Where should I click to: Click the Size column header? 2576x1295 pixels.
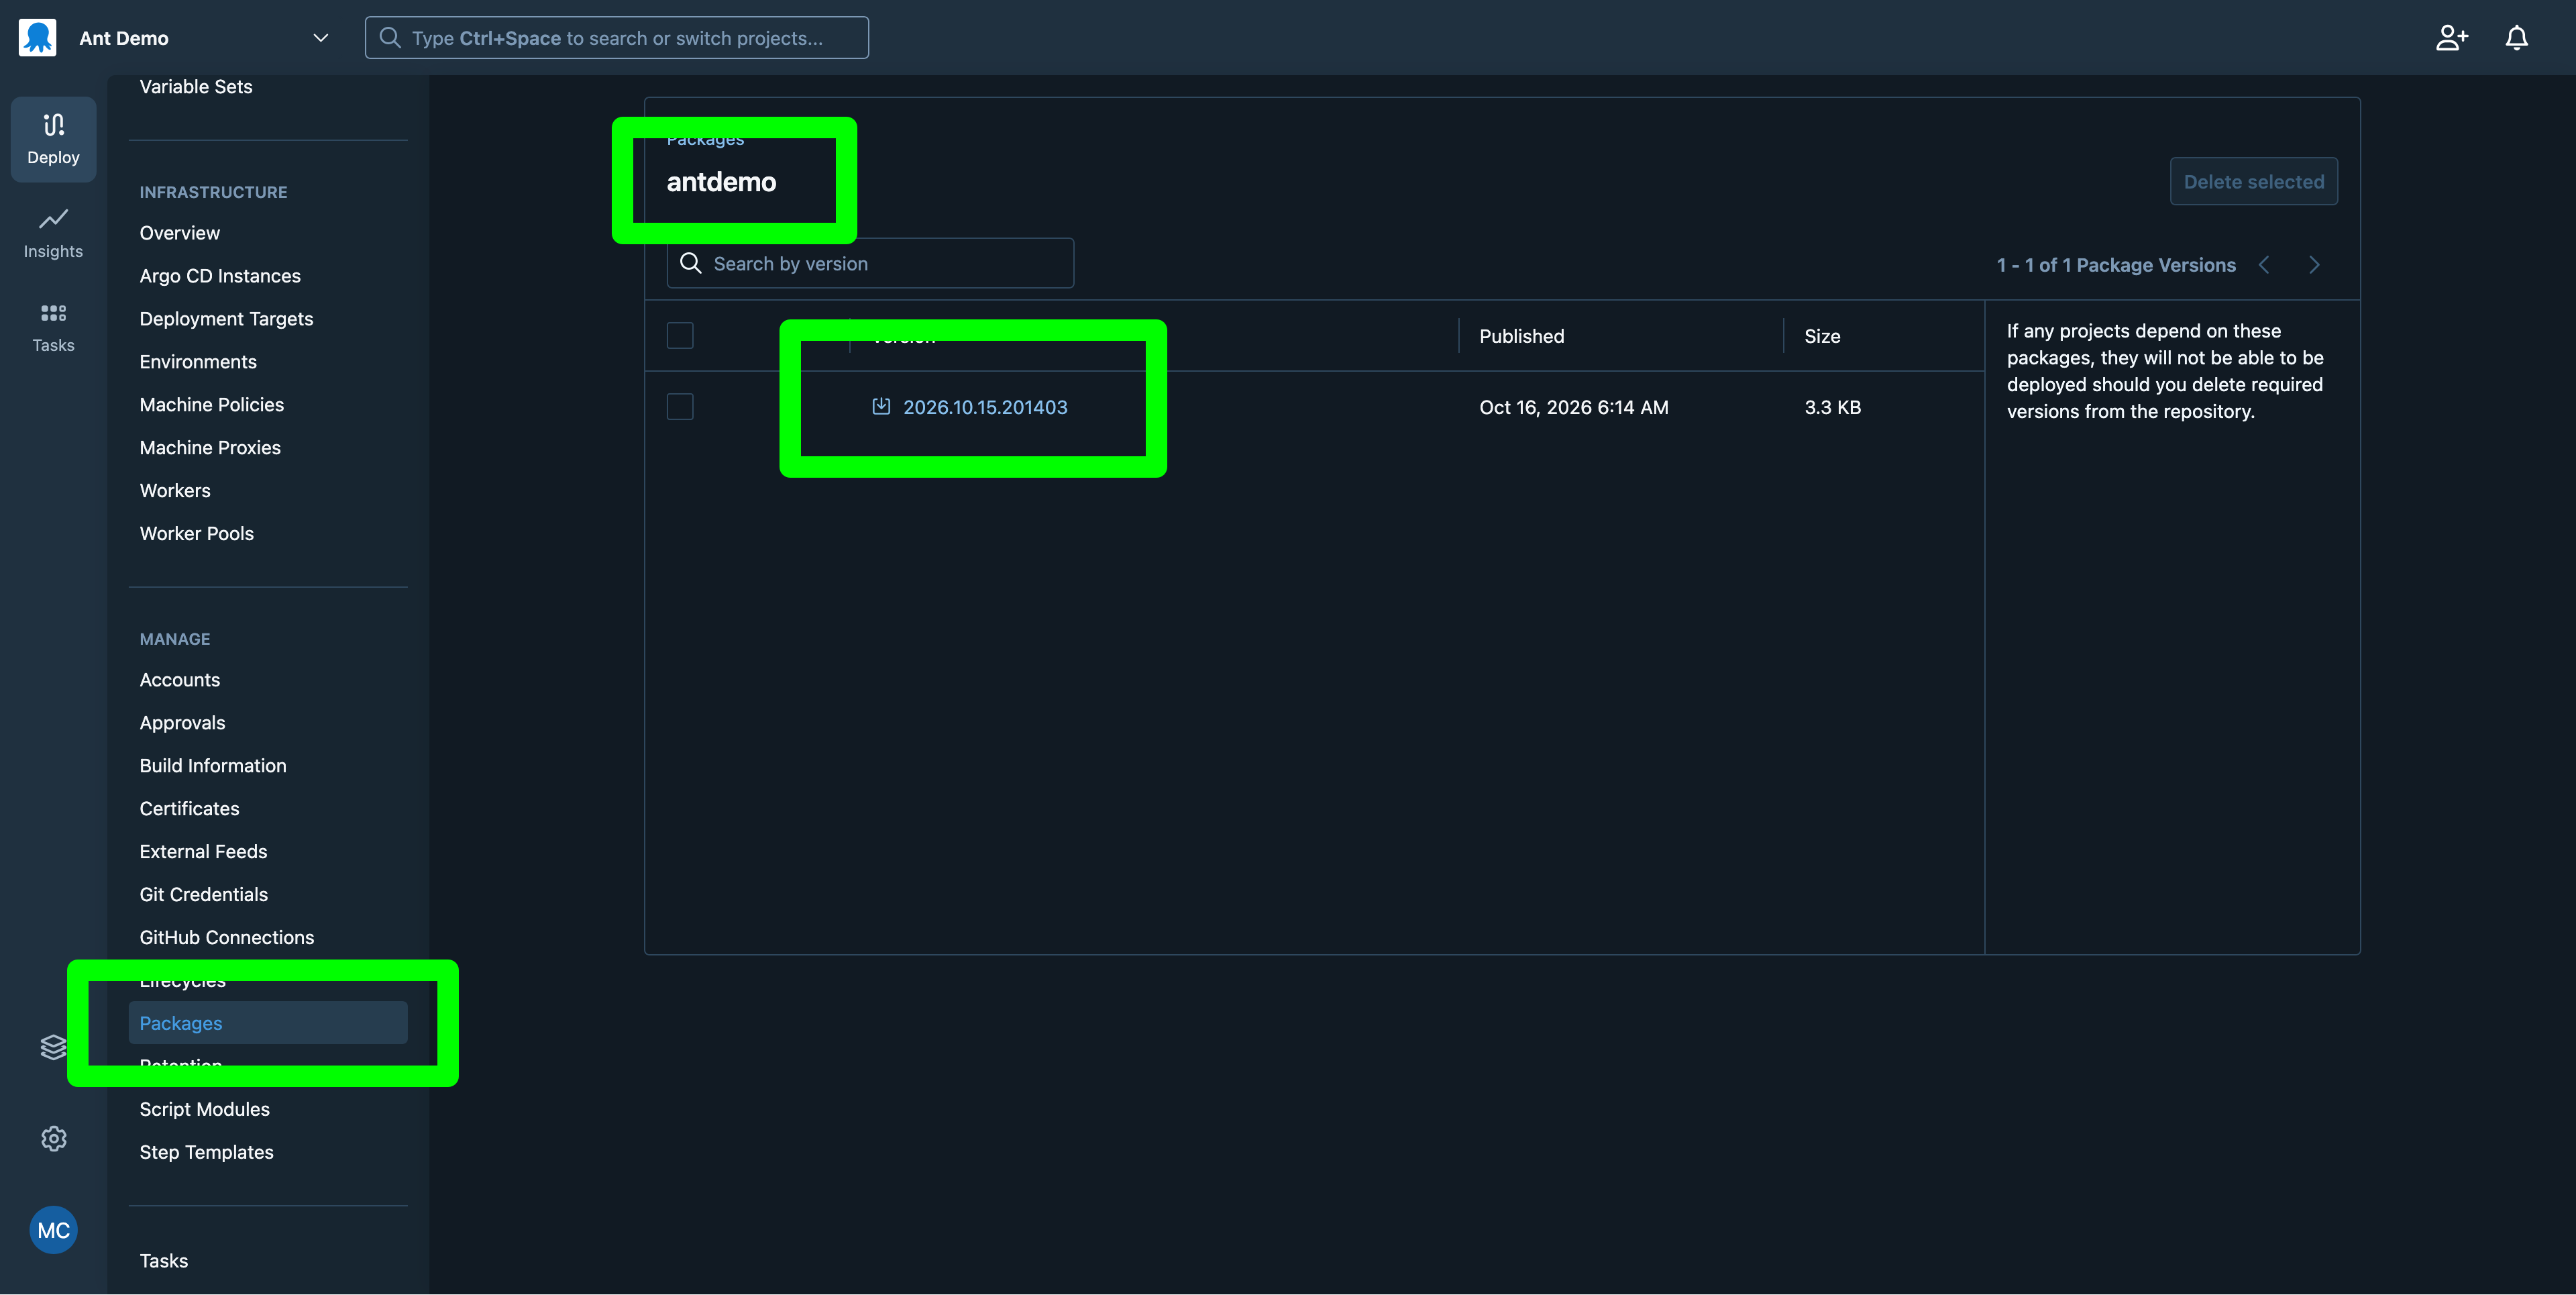tap(1822, 336)
